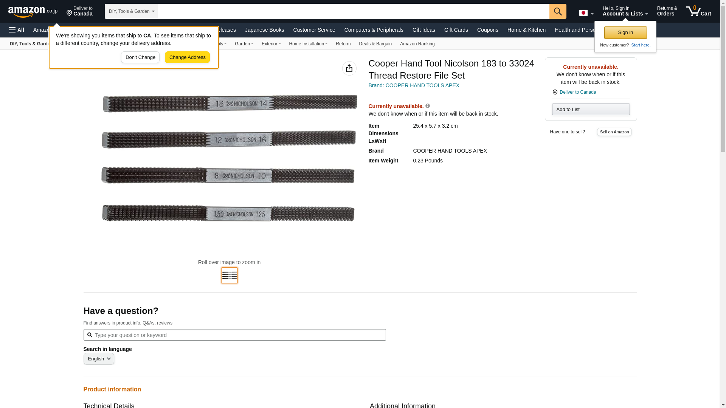Open Customer Service in navigation bar
Image resolution: width=726 pixels, height=408 pixels.
click(314, 30)
